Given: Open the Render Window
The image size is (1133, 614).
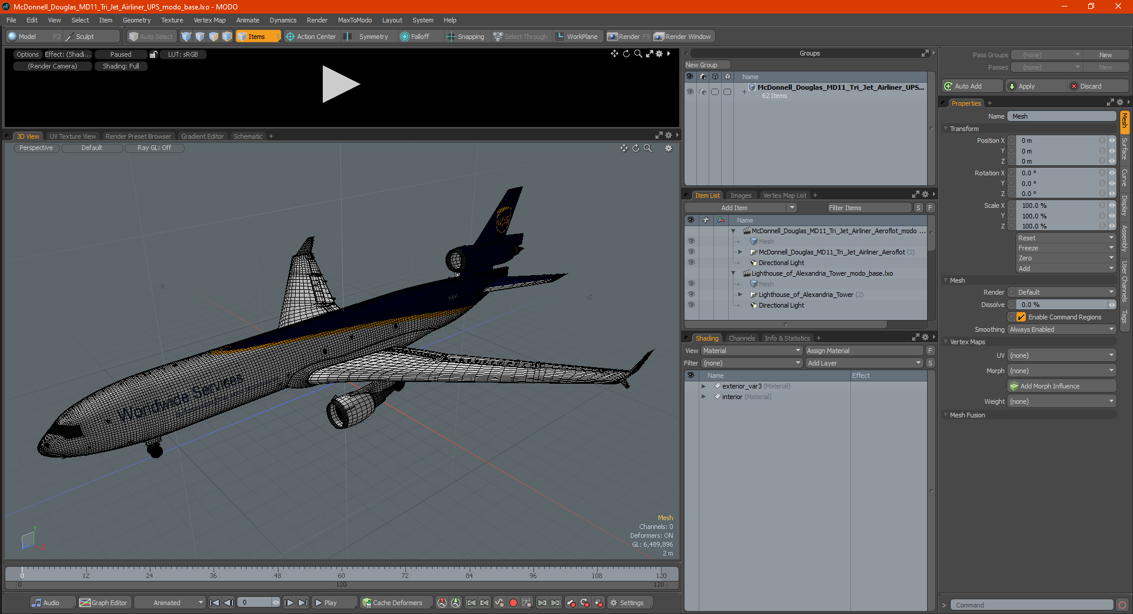Looking at the screenshot, I should click(683, 37).
